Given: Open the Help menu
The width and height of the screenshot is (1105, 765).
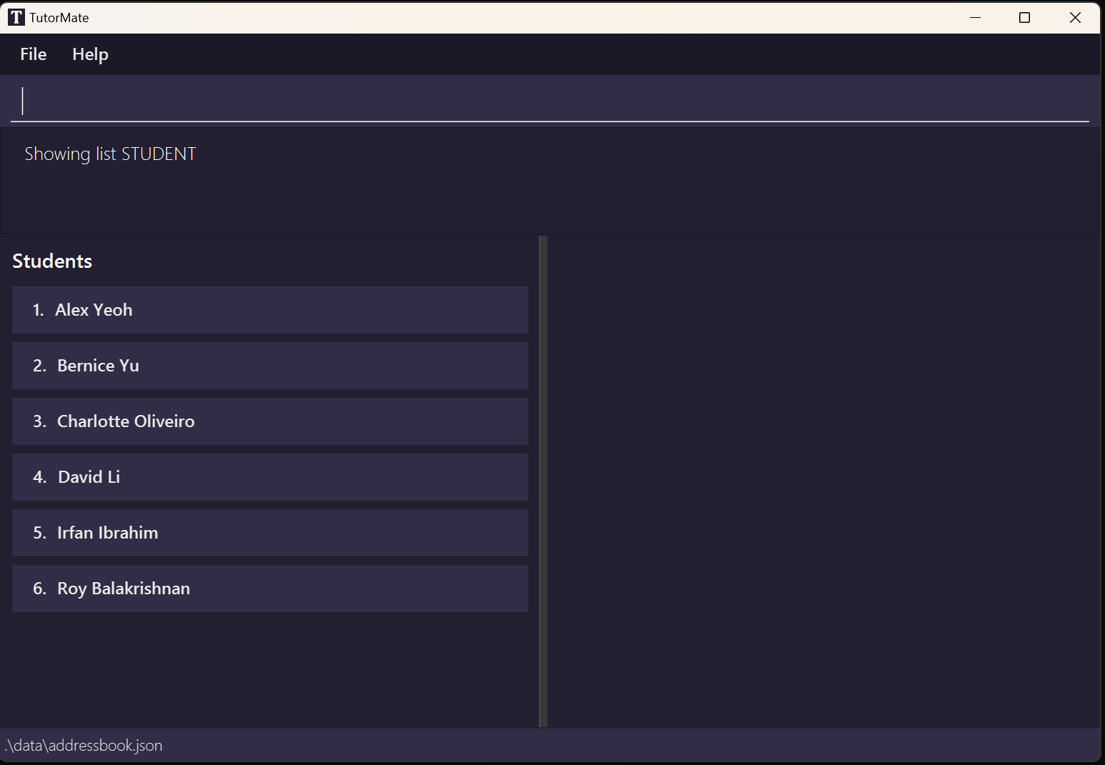Looking at the screenshot, I should 90,54.
